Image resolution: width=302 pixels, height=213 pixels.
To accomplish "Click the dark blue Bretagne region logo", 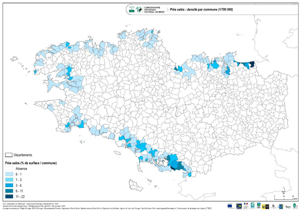I will (x=239, y=206).
